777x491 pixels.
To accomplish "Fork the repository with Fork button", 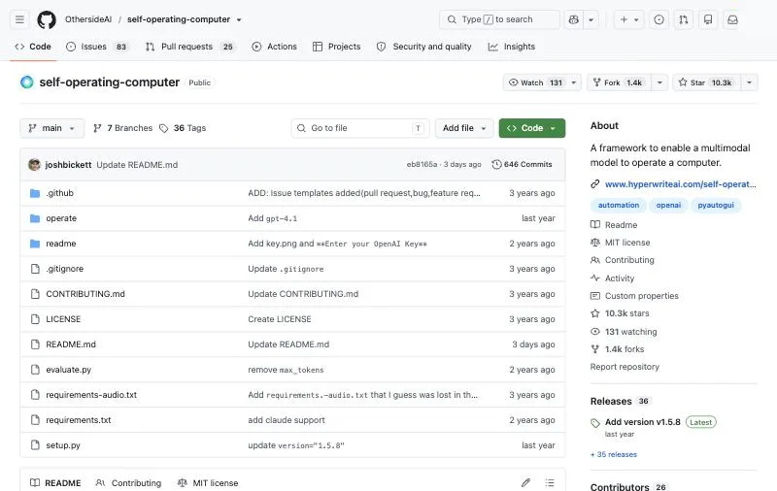I will [619, 82].
